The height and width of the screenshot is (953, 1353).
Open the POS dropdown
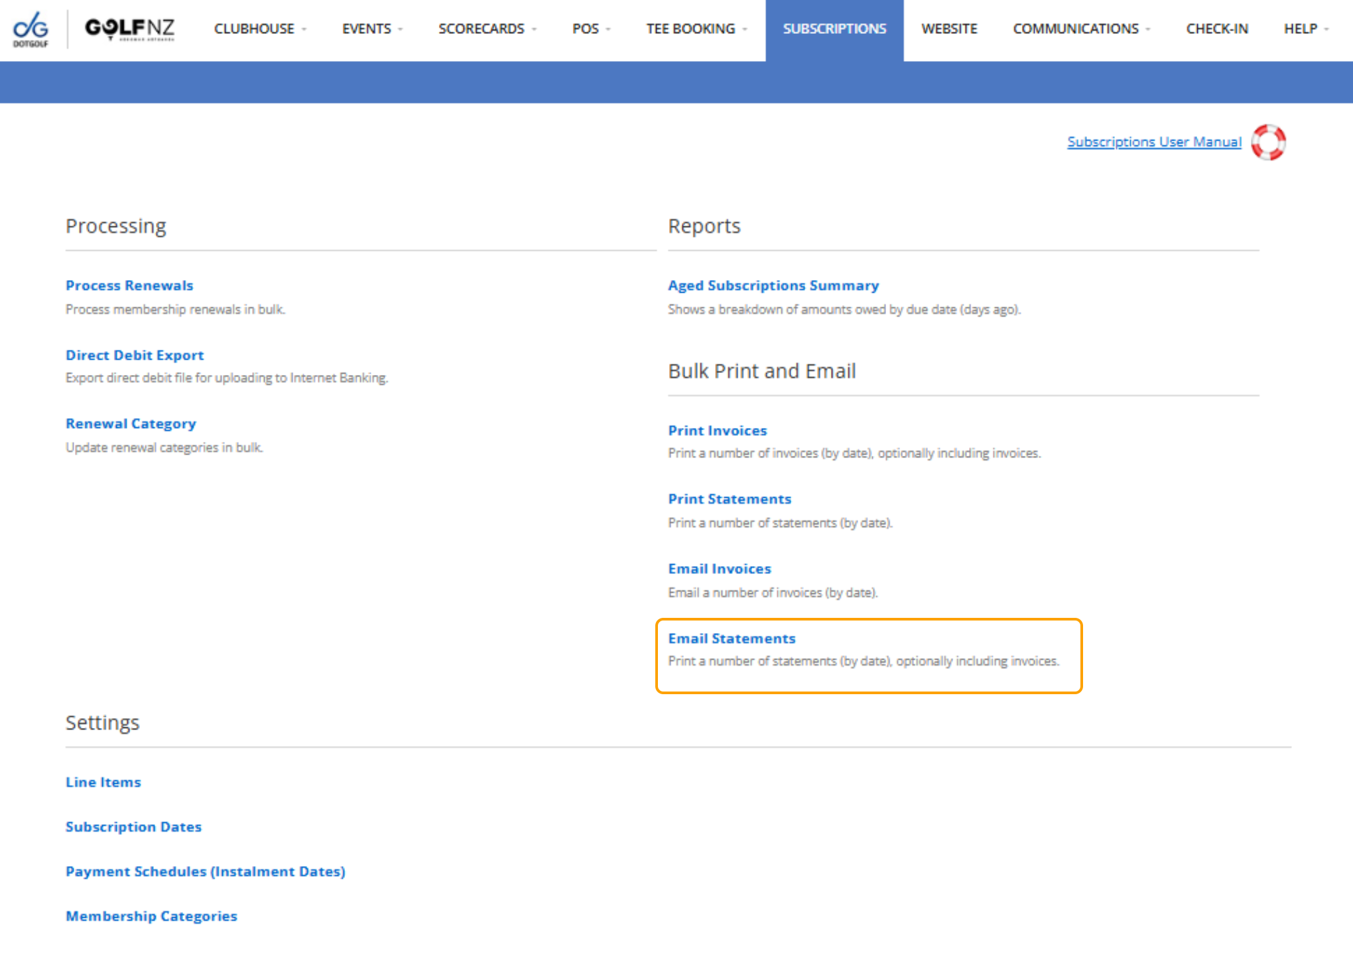[x=591, y=29]
